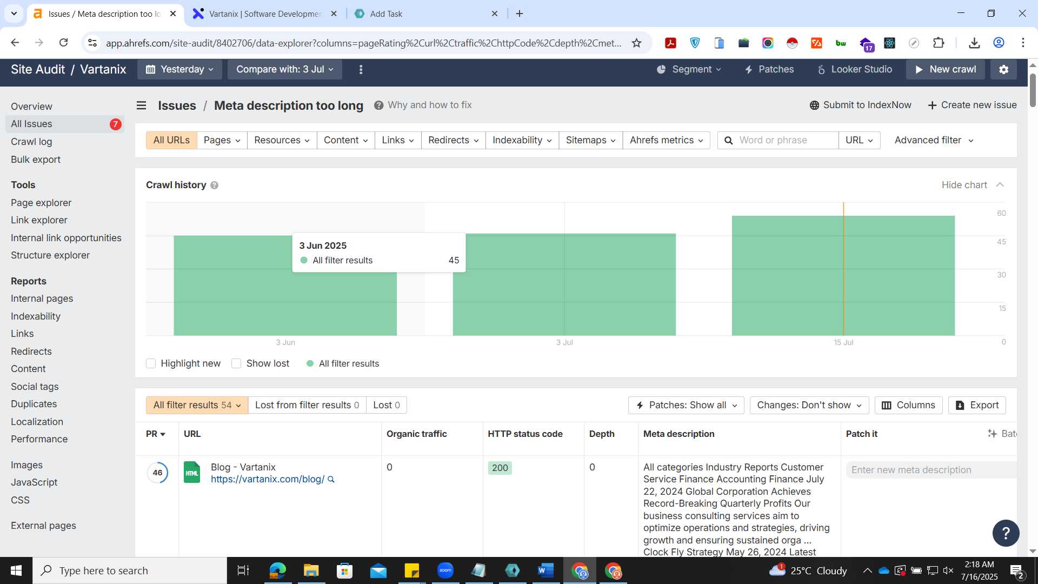Click the Export button
The image size is (1038, 584).
click(977, 405)
